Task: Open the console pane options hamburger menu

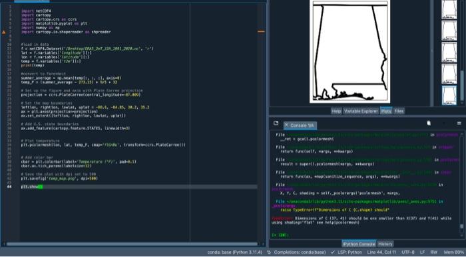Action: click(x=459, y=123)
